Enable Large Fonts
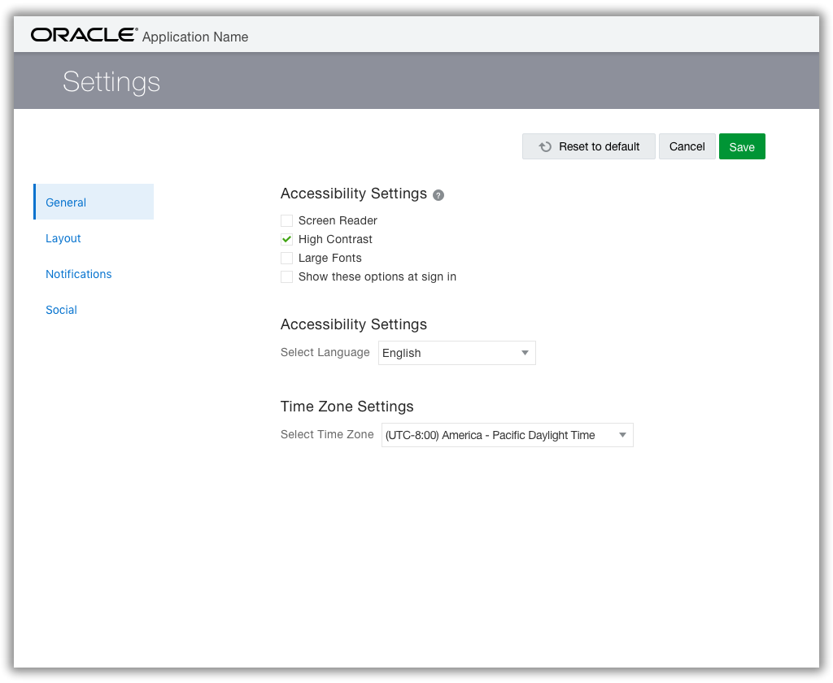833x683 pixels. (286, 258)
